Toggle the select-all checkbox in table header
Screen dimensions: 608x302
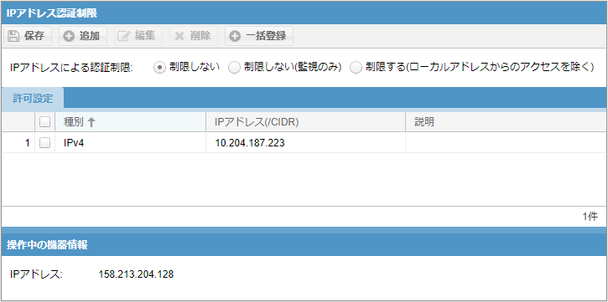click(x=45, y=122)
